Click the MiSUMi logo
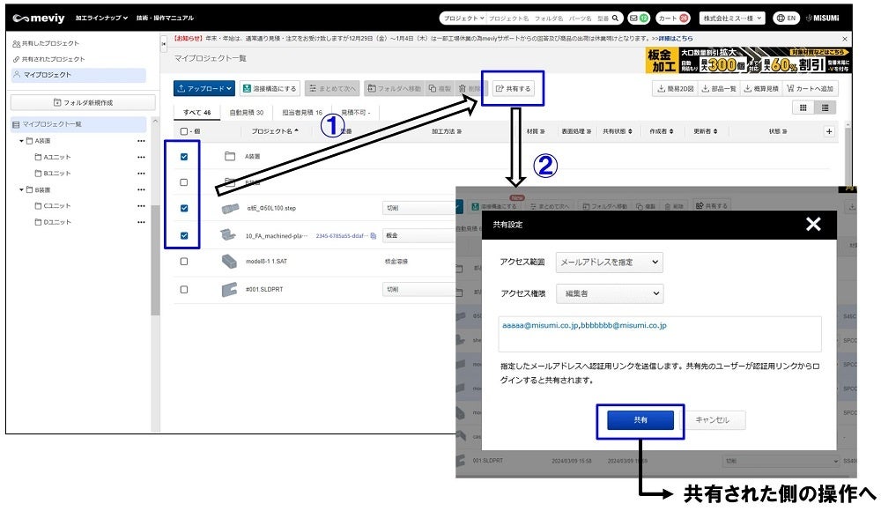 [823, 18]
